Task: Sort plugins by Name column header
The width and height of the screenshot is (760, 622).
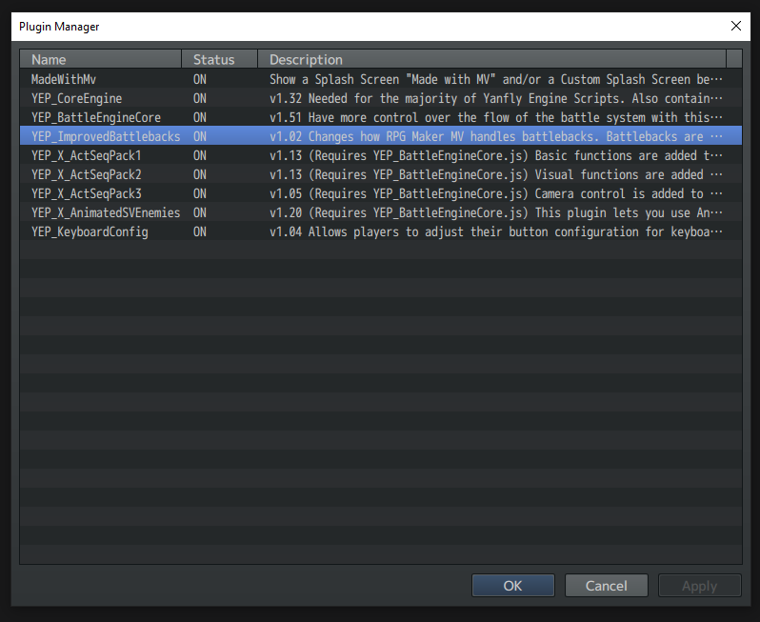Action: (x=100, y=59)
